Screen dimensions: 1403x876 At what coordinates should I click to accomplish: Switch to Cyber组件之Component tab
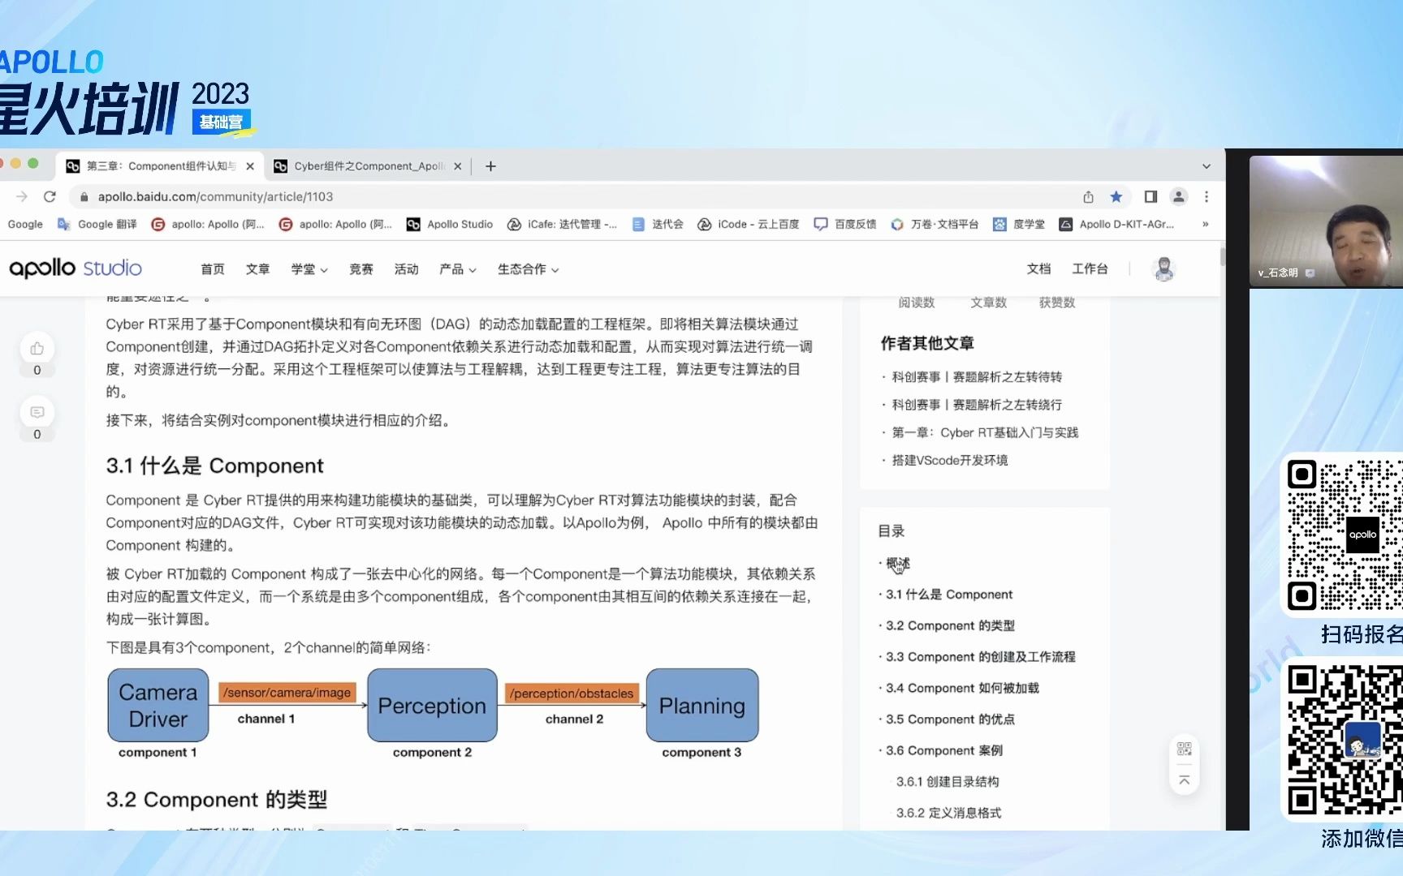coord(369,166)
